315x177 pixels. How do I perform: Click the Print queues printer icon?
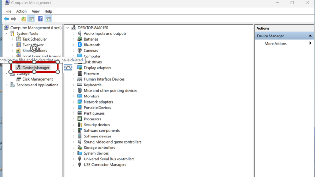point(80,113)
